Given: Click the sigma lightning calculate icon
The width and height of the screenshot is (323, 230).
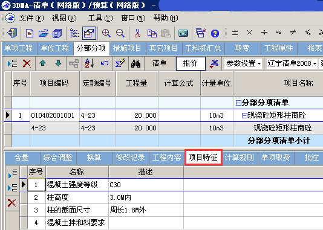Looking at the screenshot, I should (x=120, y=63).
